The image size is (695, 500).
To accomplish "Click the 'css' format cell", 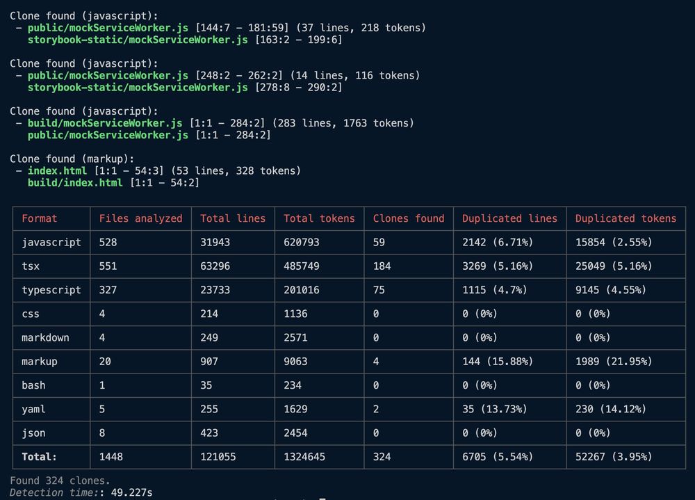I will tap(31, 314).
